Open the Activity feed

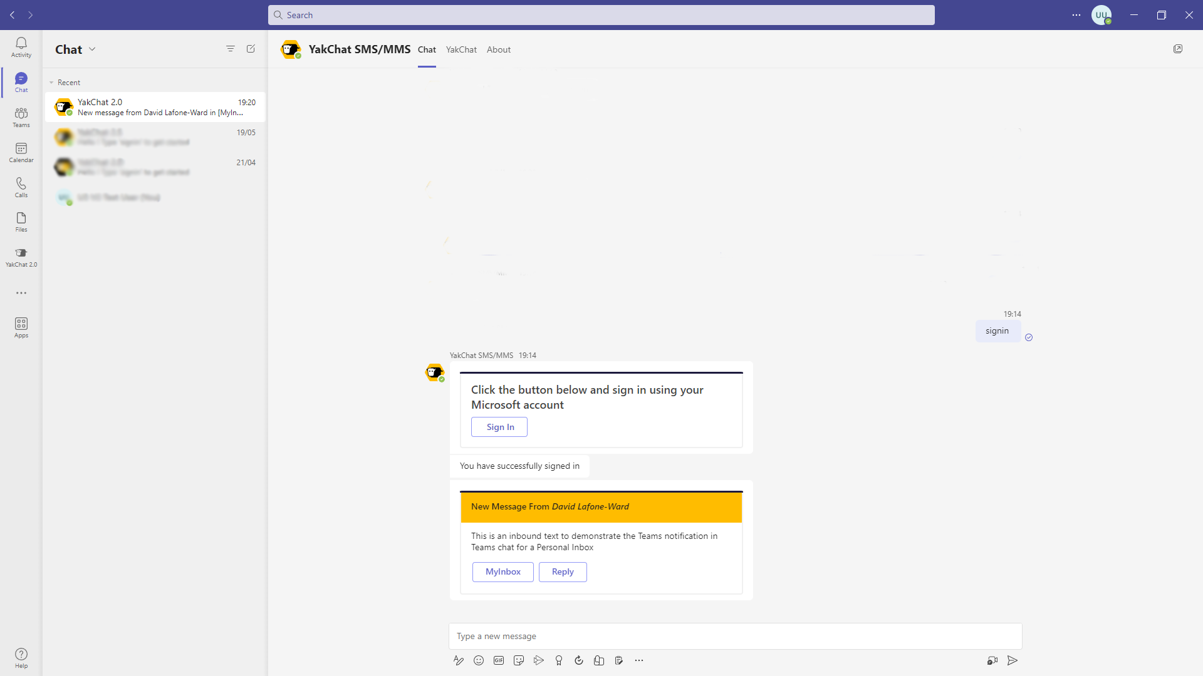point(21,47)
